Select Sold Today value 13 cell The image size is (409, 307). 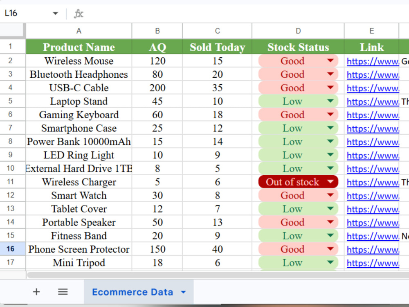point(217,222)
